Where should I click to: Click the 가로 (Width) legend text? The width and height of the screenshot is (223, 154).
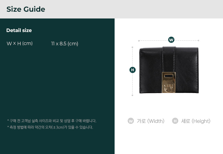(x=151, y=121)
